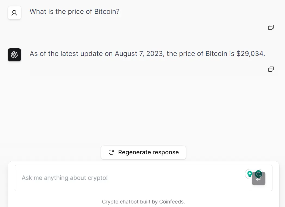Click the duplicate icon under the answer
285x207 pixels.
tap(271, 69)
